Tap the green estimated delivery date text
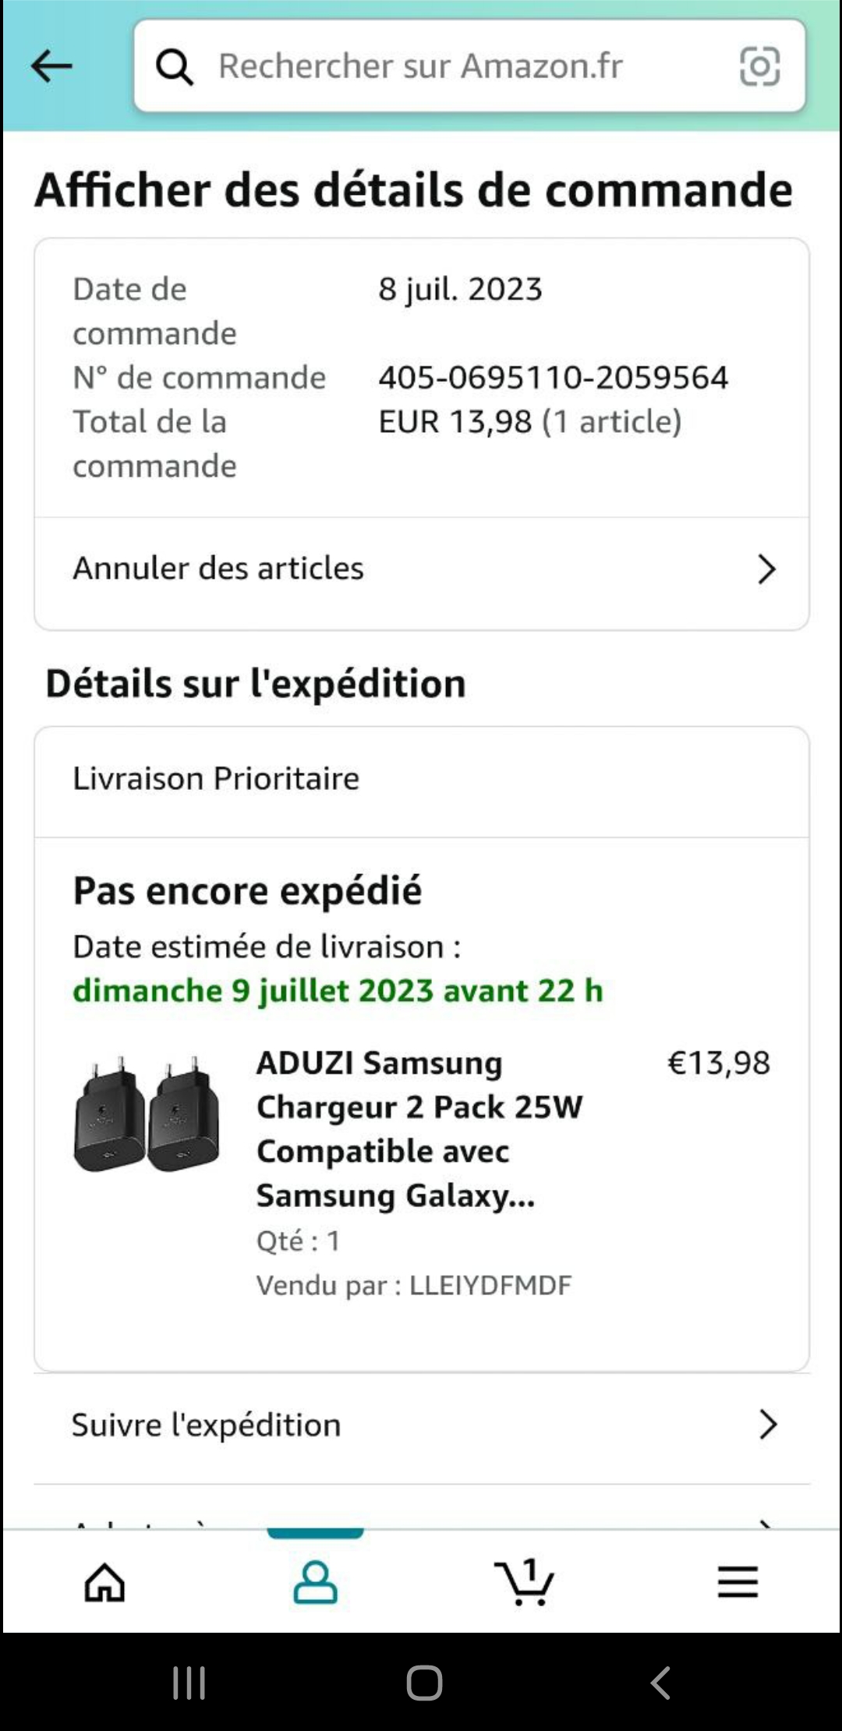 (x=338, y=990)
